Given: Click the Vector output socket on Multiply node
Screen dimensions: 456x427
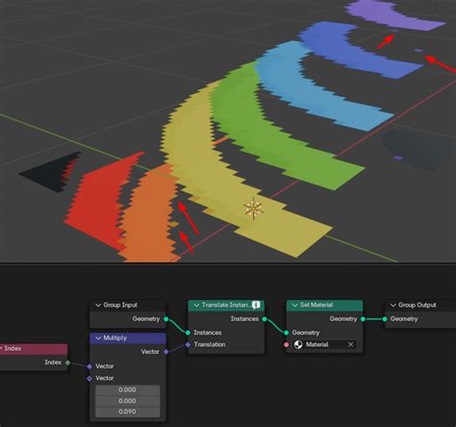Looking at the screenshot, I should coord(165,352).
